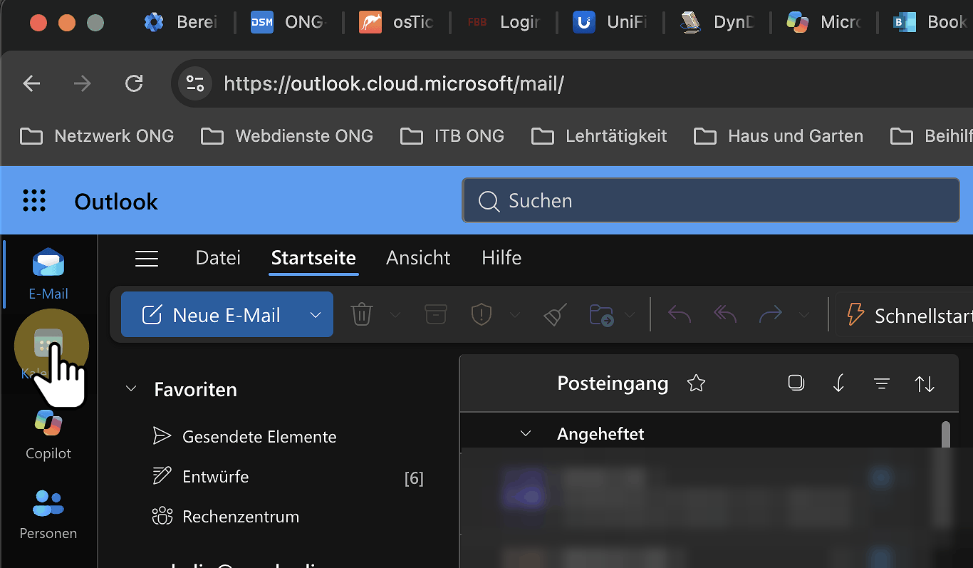Switch to the Login browser tab
This screenshot has width=973, height=568.
pos(503,22)
